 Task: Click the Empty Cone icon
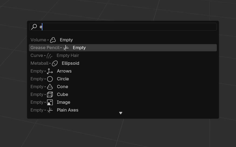(50, 87)
